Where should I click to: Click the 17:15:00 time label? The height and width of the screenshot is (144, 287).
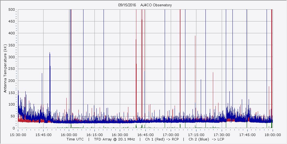point(196,135)
